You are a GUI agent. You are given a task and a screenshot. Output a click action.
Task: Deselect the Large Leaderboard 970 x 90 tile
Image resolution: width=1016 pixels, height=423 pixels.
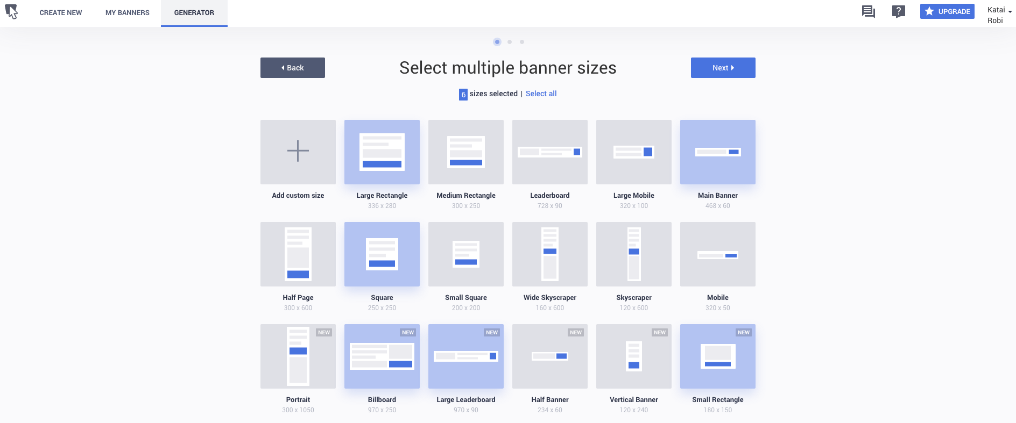pos(466,356)
